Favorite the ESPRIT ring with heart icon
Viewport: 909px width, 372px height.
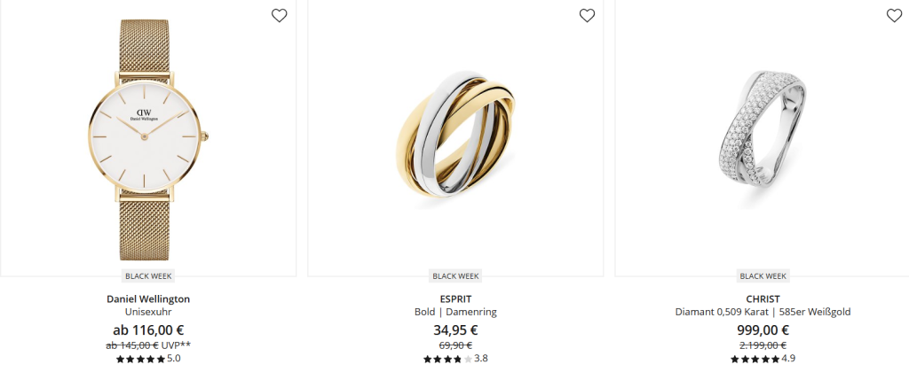586,16
